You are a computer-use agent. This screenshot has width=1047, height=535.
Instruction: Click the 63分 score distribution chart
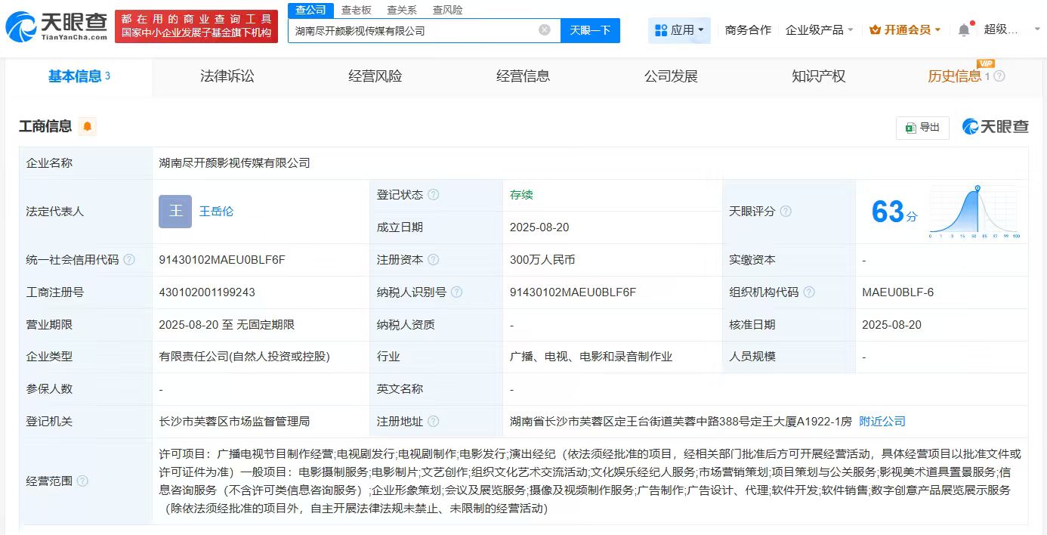975,212
